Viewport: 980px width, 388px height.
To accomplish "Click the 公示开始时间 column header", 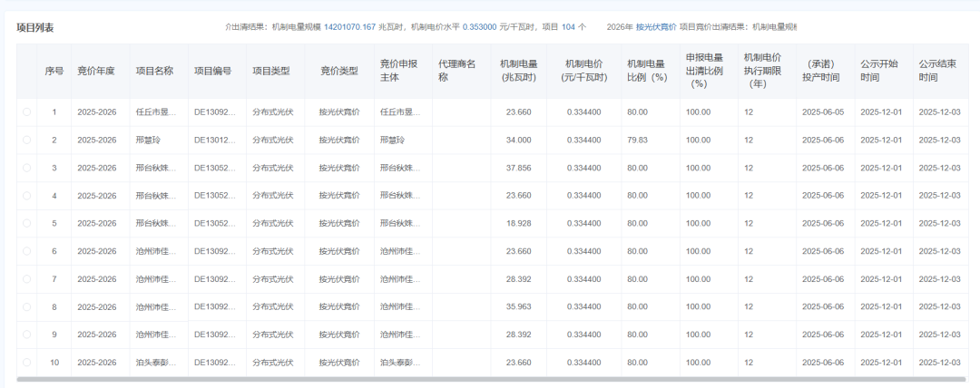I will pos(880,71).
